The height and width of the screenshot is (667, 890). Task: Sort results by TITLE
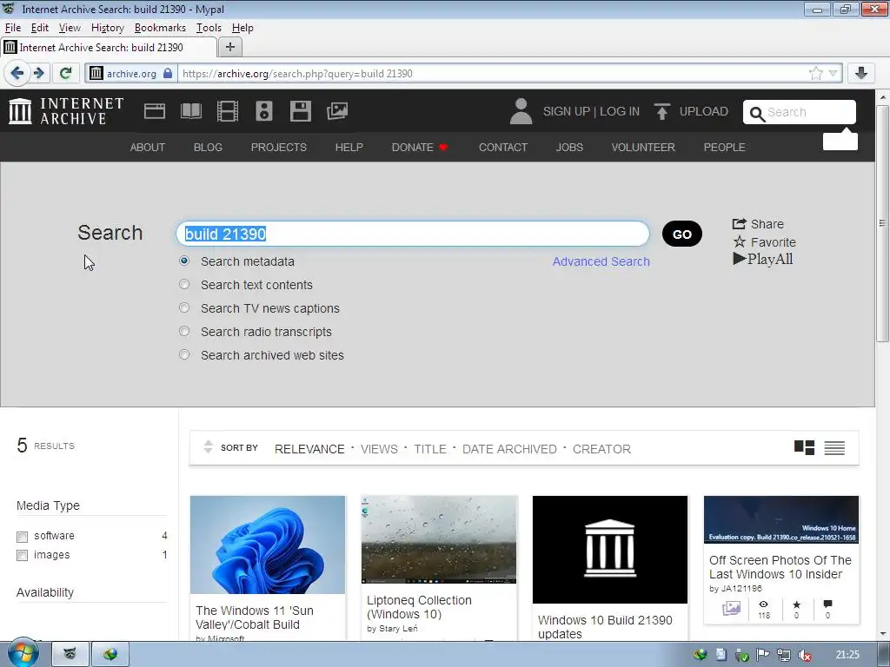[429, 449]
